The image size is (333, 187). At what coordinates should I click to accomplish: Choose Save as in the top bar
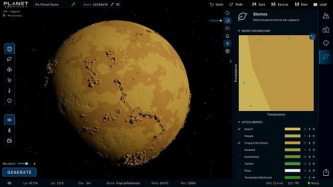point(280,5)
